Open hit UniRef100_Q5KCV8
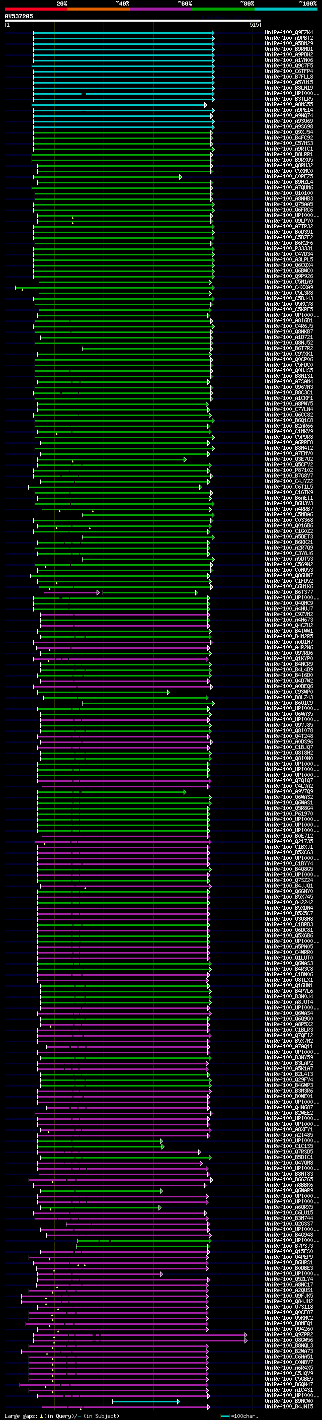 pyautogui.click(x=289, y=304)
